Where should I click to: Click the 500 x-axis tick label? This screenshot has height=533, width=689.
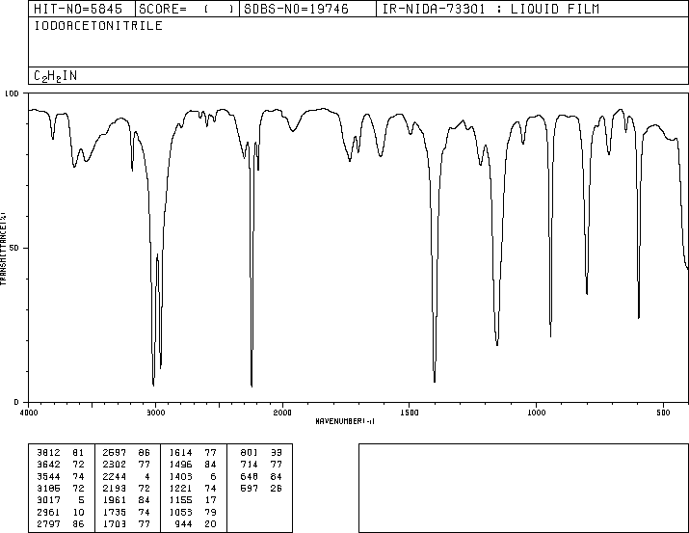[x=663, y=413]
